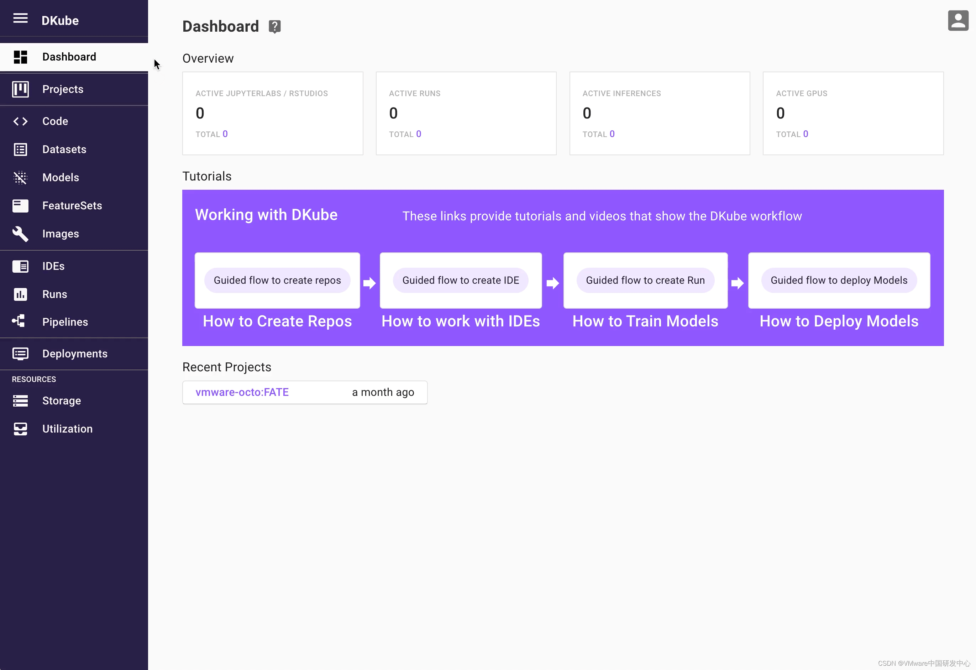The height and width of the screenshot is (670, 976).
Task: Open Datasets in the sidebar
Action: (x=74, y=150)
